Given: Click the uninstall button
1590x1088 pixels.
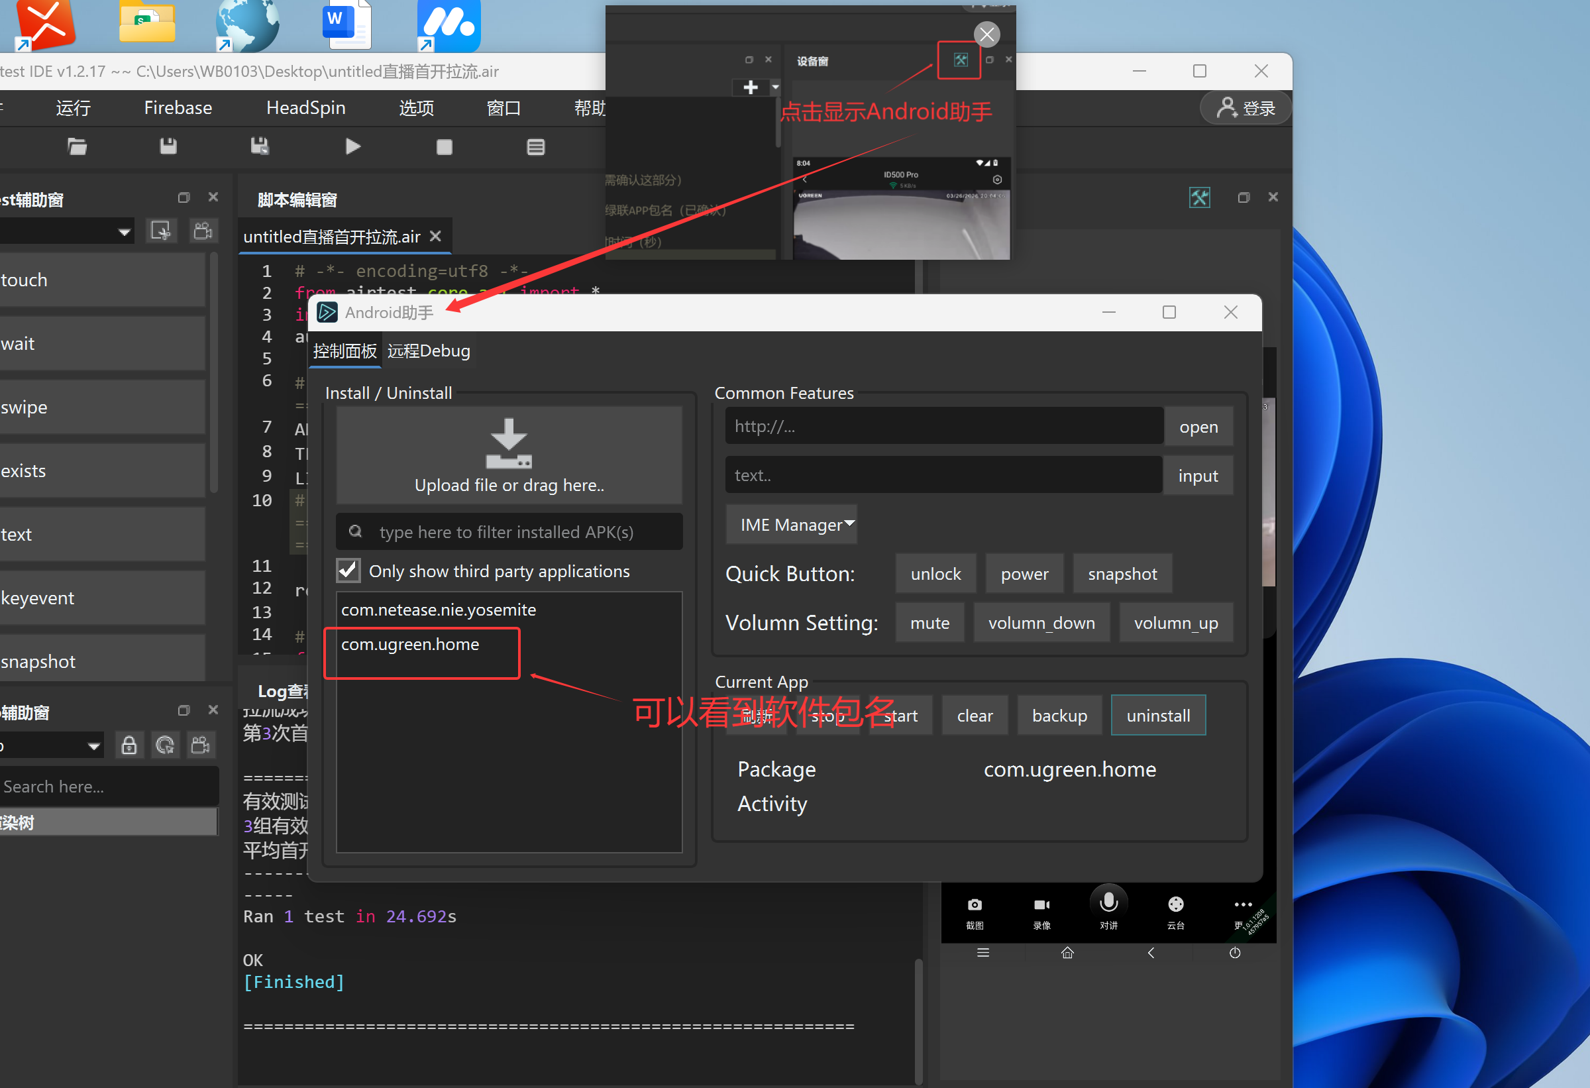Looking at the screenshot, I should coord(1157,716).
